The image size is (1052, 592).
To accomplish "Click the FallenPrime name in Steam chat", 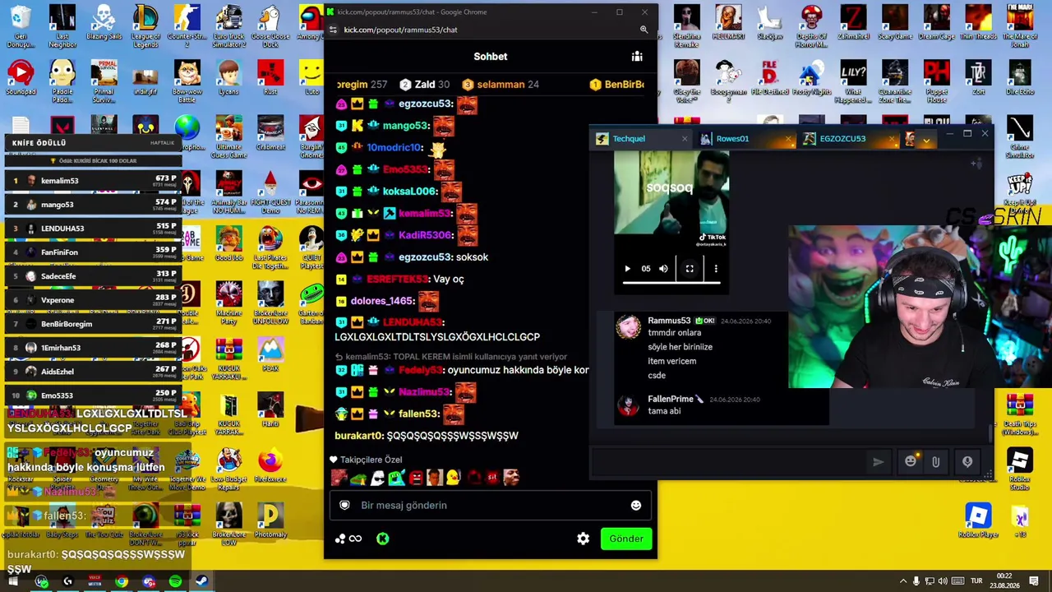I will click(x=670, y=399).
